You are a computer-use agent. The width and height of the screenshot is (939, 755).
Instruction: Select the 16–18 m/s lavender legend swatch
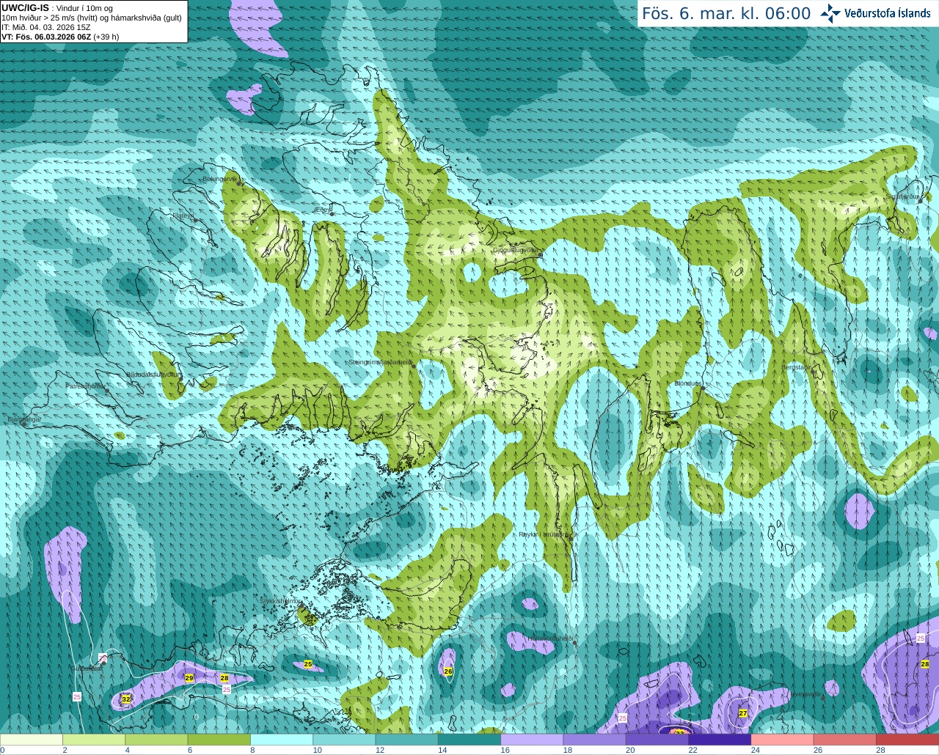click(x=532, y=740)
